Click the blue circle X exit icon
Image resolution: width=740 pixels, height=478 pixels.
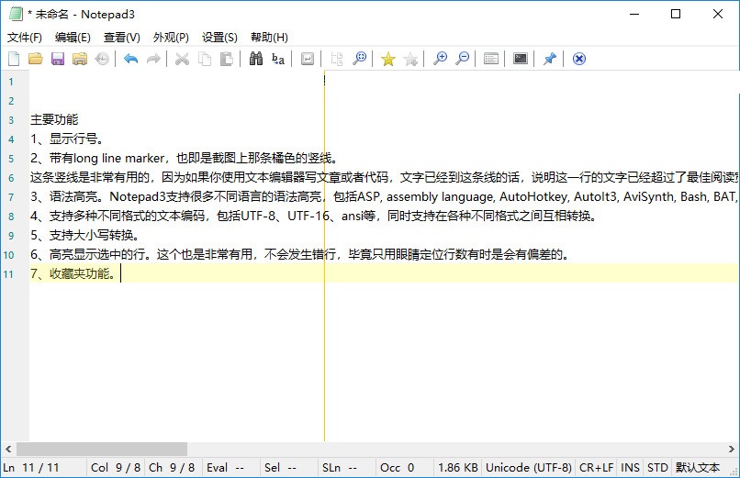(x=579, y=59)
